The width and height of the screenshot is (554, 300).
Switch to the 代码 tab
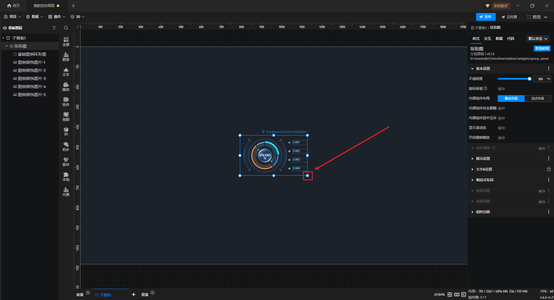(511, 39)
